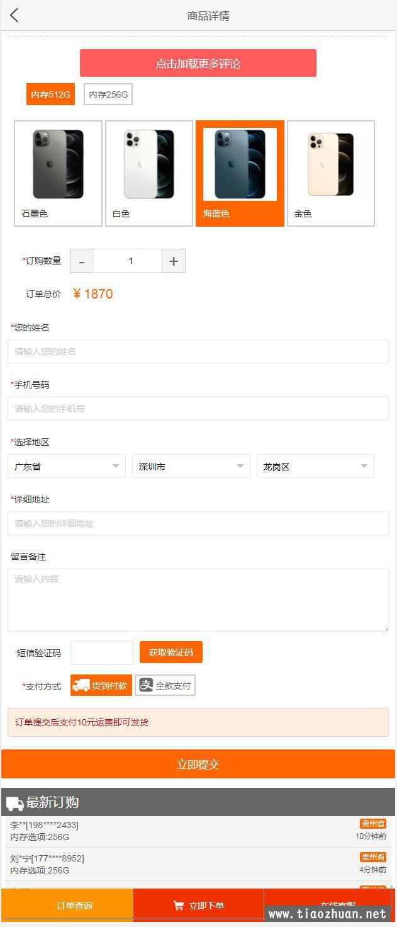The width and height of the screenshot is (397, 927).
Task: Click the name input field (您的姓名)
Action: pyautogui.click(x=198, y=351)
